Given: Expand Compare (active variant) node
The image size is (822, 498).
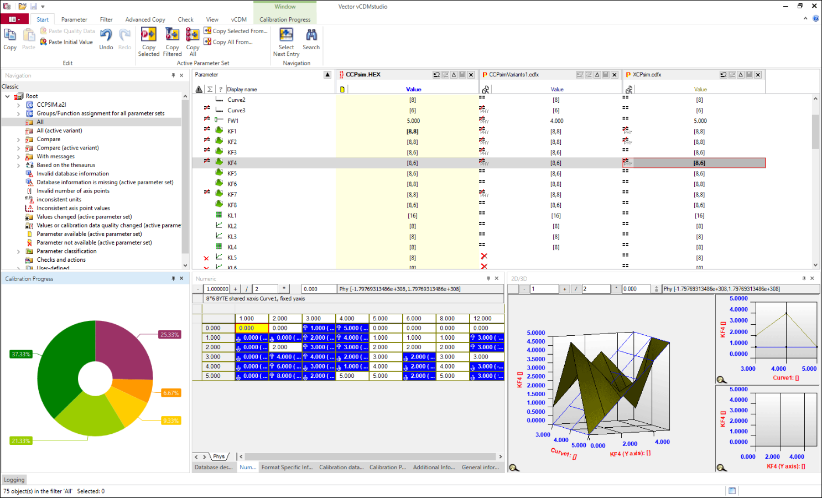Looking at the screenshot, I should (18, 148).
